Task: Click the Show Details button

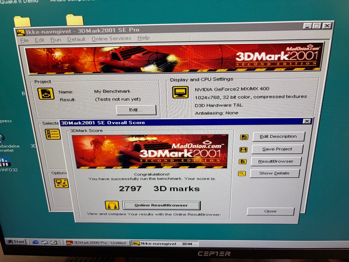Action: [274, 173]
